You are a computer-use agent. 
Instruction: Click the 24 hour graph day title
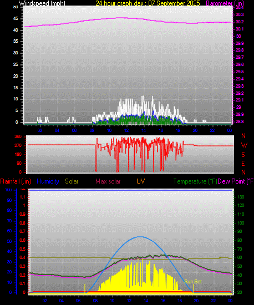148,3
